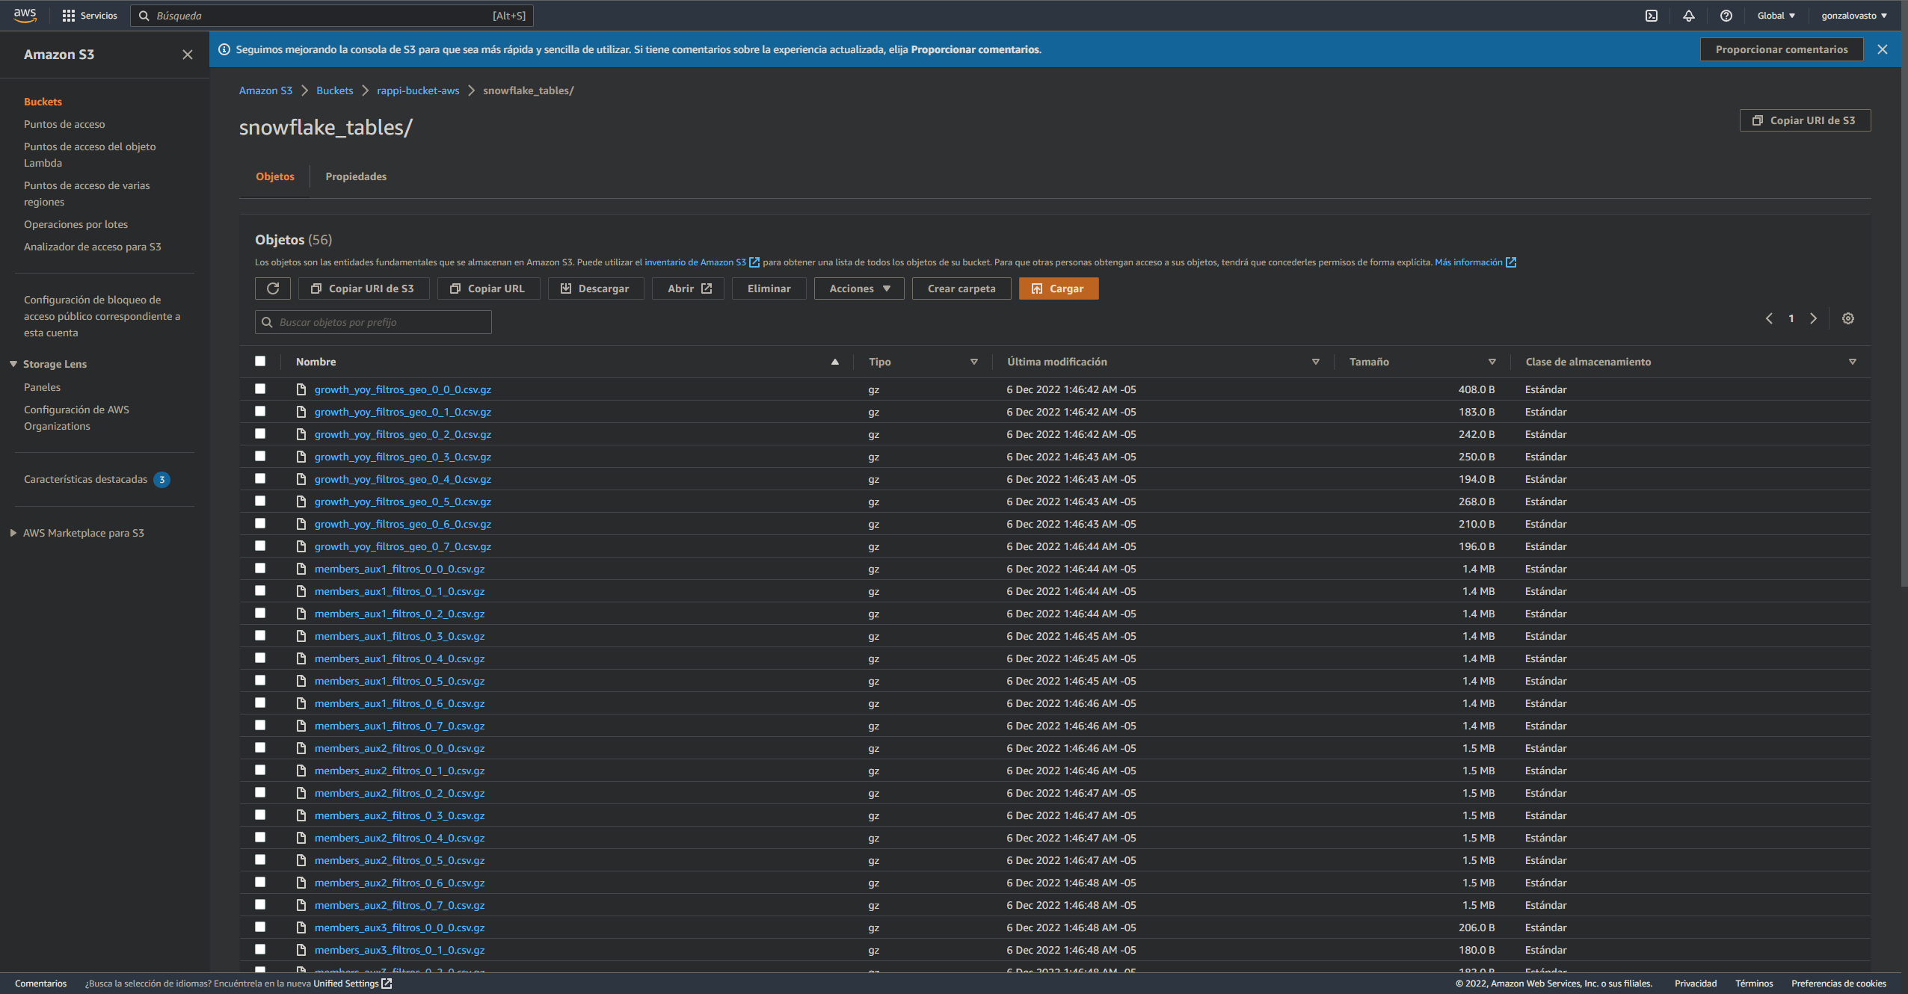
Task: Click the Eliminar button
Action: 769,288
